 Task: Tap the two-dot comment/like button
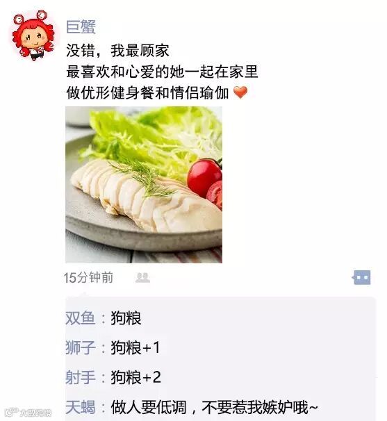tap(361, 278)
